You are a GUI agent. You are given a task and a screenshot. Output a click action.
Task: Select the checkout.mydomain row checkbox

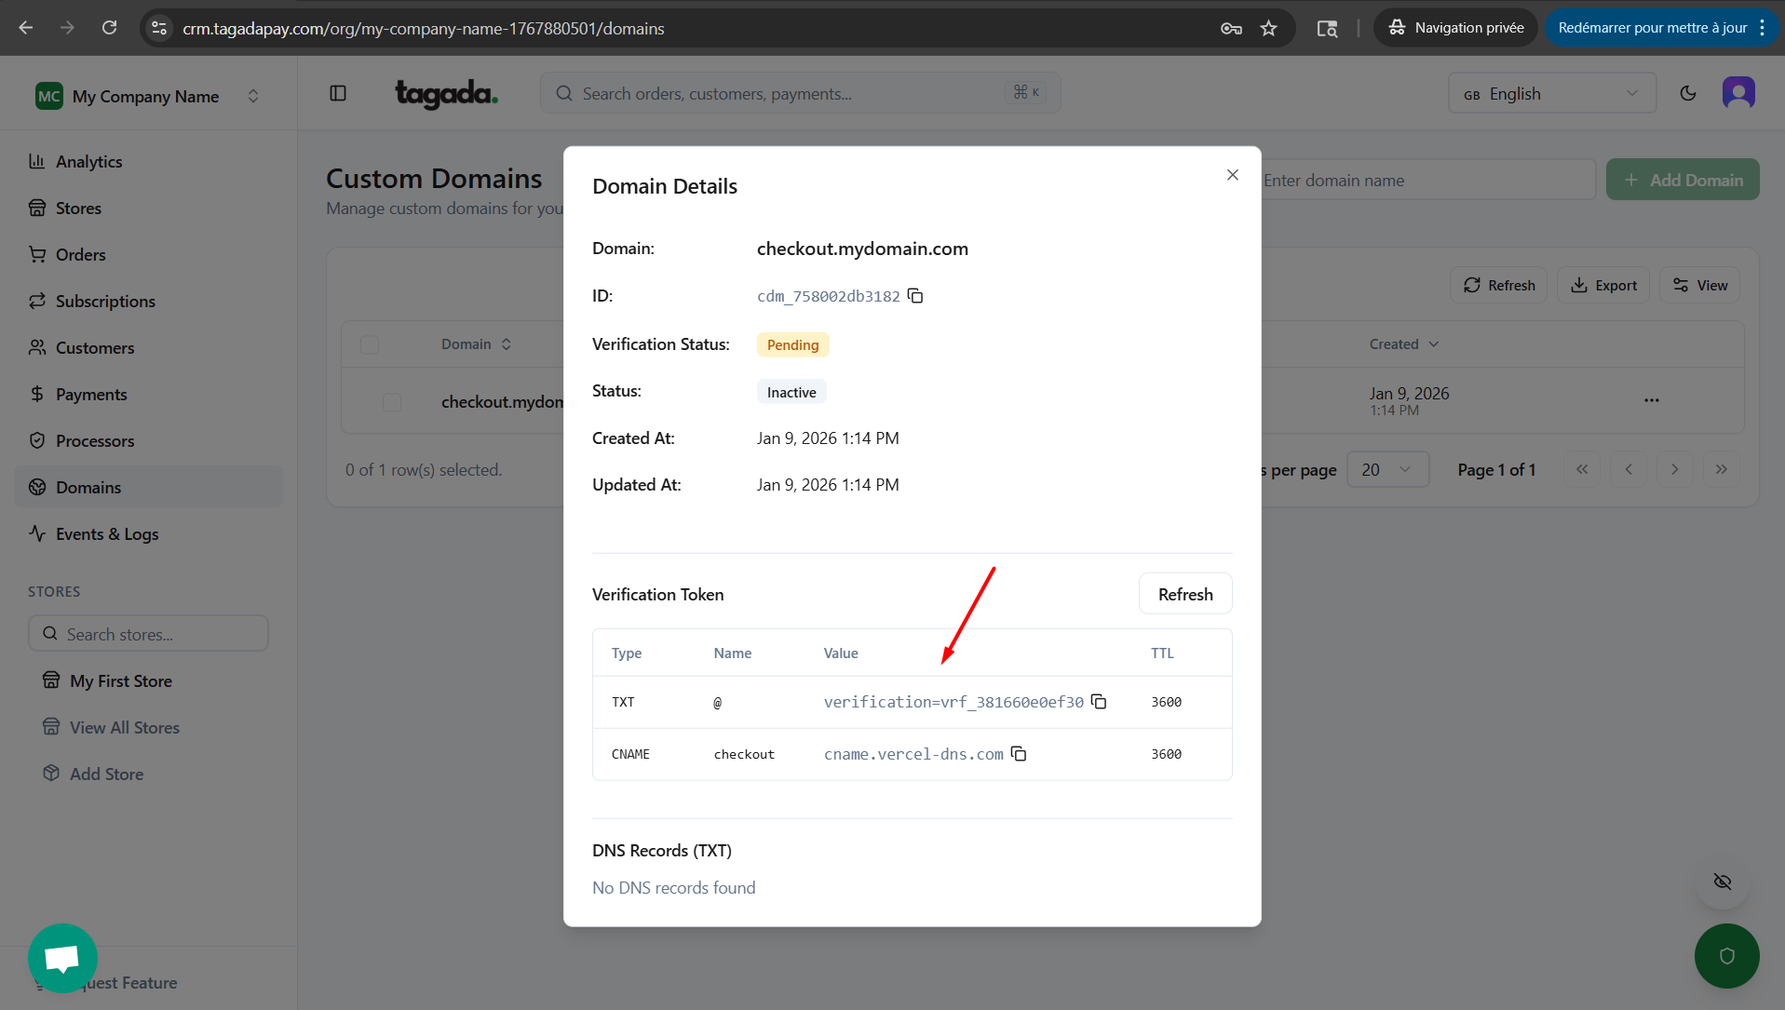(392, 402)
